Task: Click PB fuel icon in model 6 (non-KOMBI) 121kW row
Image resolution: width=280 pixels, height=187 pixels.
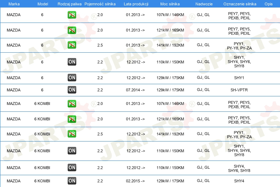Action: 72,30
